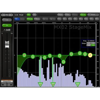Toggle the RTA ON analyzer button
100x100 pixels.
pyautogui.click(x=30, y=19)
